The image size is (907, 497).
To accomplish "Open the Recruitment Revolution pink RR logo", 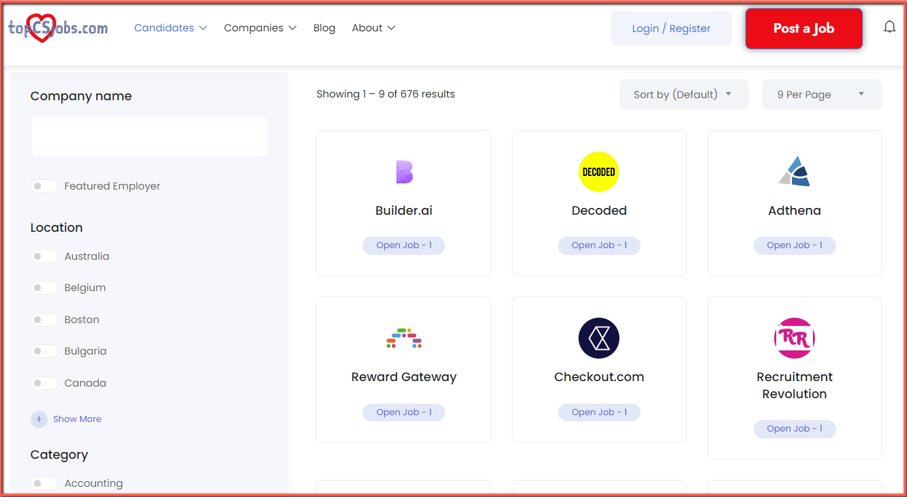I will coord(795,338).
